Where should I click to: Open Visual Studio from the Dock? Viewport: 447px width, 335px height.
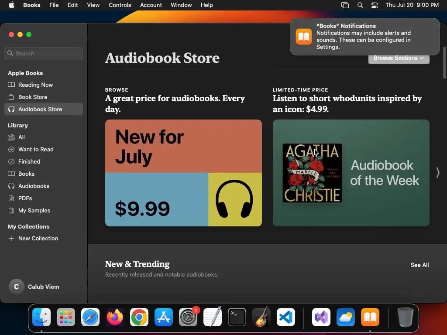(x=321, y=317)
